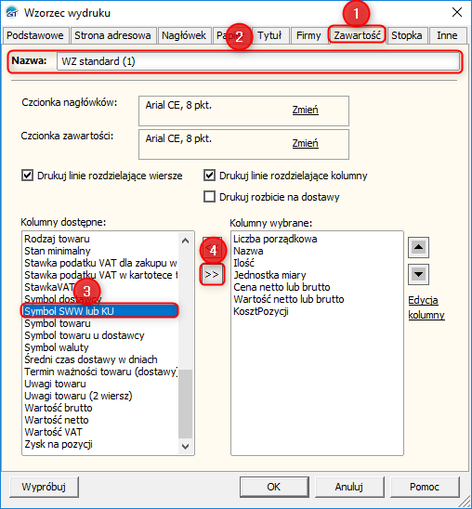
Task: Go to the Stopka tab
Action: coord(406,35)
